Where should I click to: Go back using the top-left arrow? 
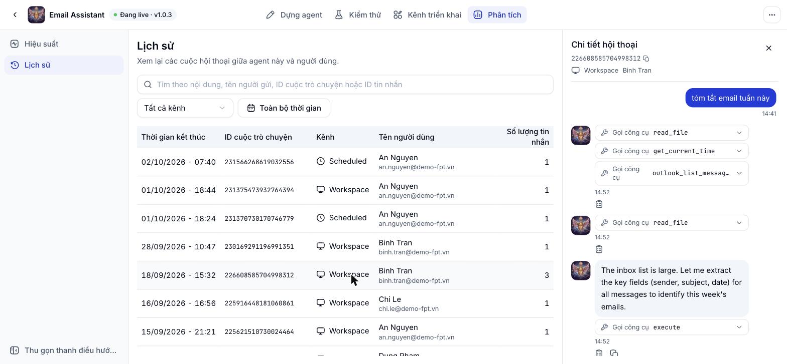(15, 15)
